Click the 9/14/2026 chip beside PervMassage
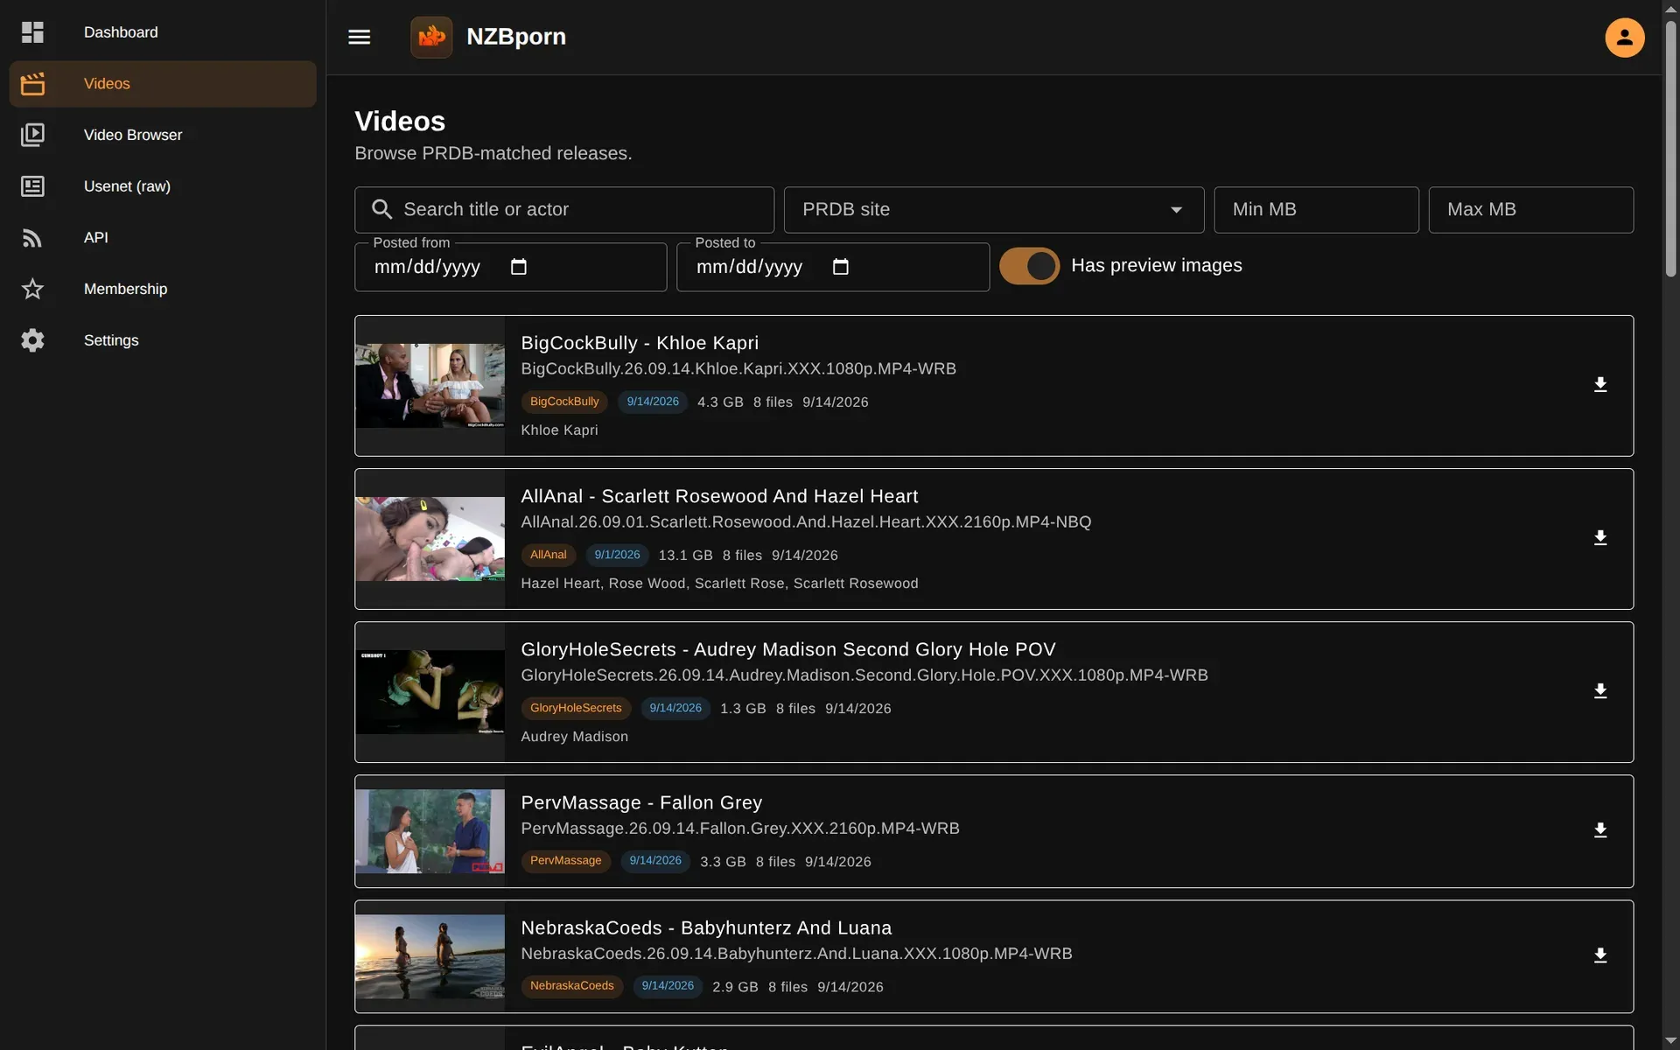Image resolution: width=1680 pixels, height=1050 pixels. pyautogui.click(x=655, y=861)
